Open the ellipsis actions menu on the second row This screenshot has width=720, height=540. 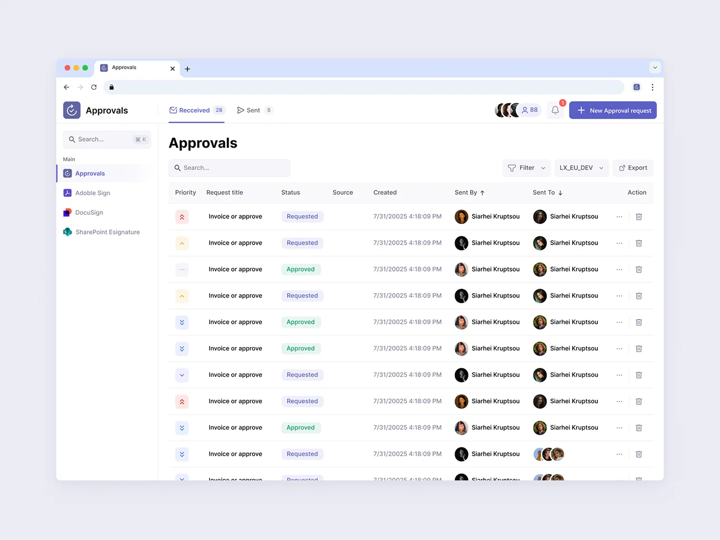pyautogui.click(x=619, y=243)
